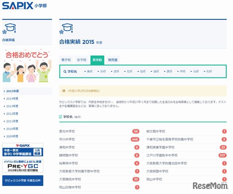Expand the さ行 filter
This screenshot has width=233, height=194.
pyautogui.click(x=115, y=72)
